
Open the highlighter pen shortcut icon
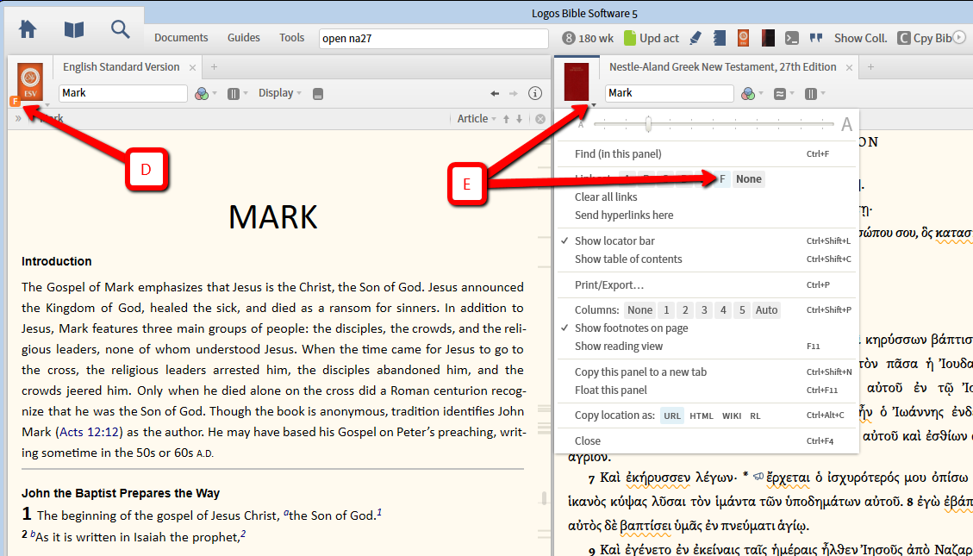coord(695,38)
